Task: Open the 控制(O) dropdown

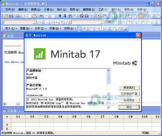Action: (x=70, y=28)
